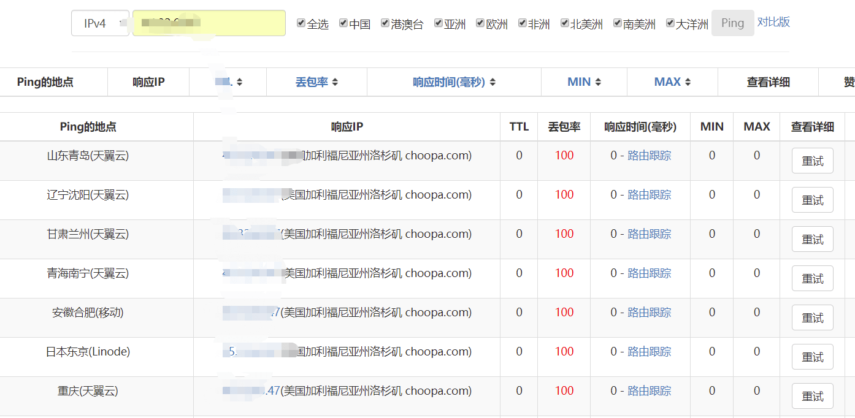Screen dimensions: 855x418
Task: Click the yellow IP address input field
Action: tap(209, 23)
